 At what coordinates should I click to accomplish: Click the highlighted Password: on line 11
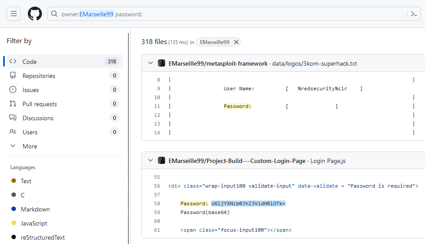click(237, 106)
